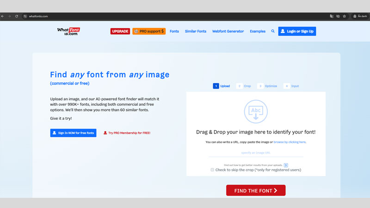Select the Input step tab

click(x=291, y=86)
